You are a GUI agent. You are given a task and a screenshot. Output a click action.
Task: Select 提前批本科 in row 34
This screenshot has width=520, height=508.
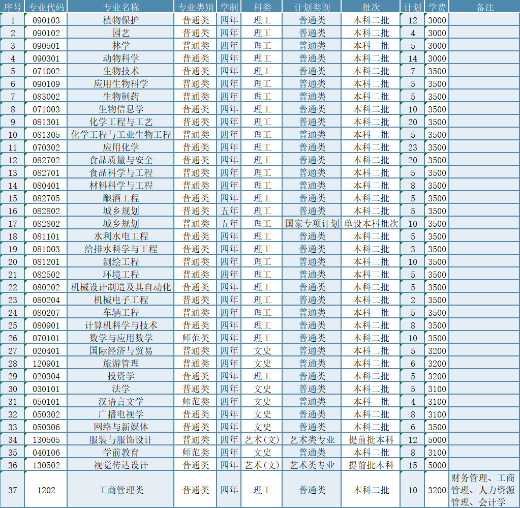371,440
